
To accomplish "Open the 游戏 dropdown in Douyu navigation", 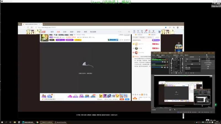I will [79, 32].
